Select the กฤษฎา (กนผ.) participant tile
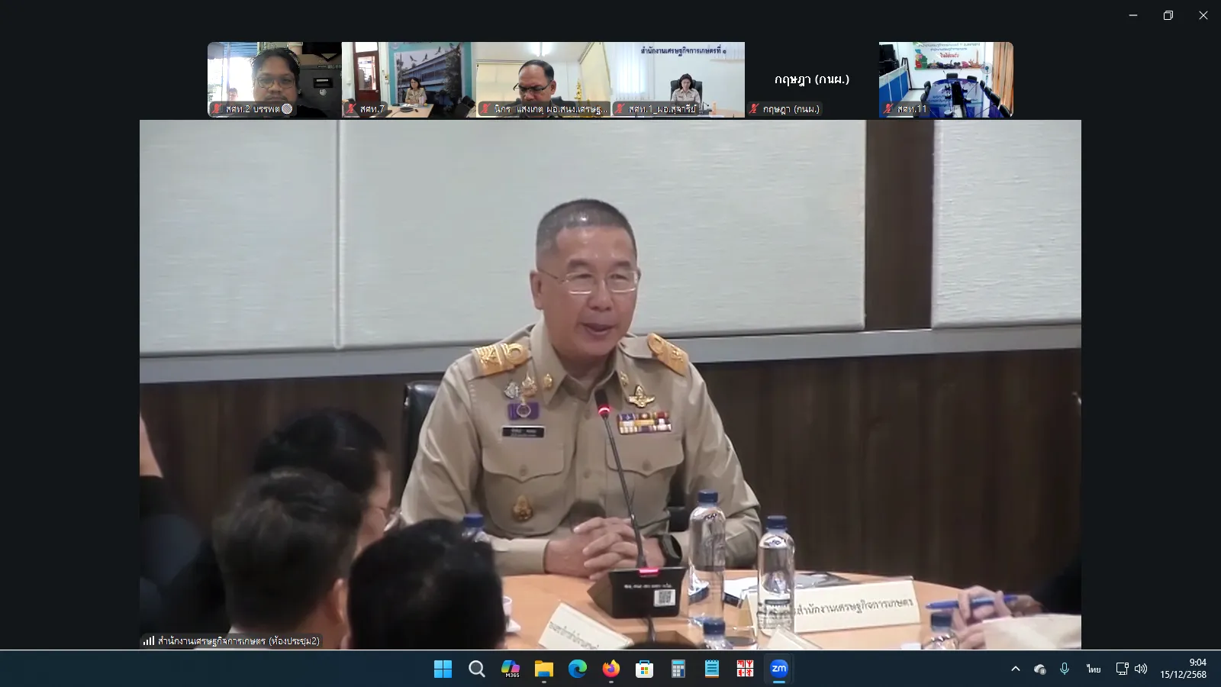 pos(811,79)
